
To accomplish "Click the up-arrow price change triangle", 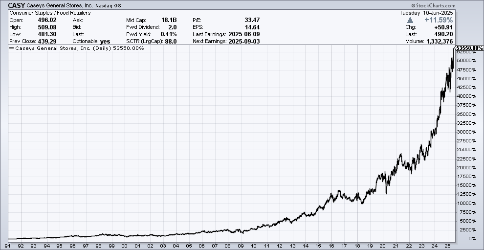I will click(x=410, y=20).
